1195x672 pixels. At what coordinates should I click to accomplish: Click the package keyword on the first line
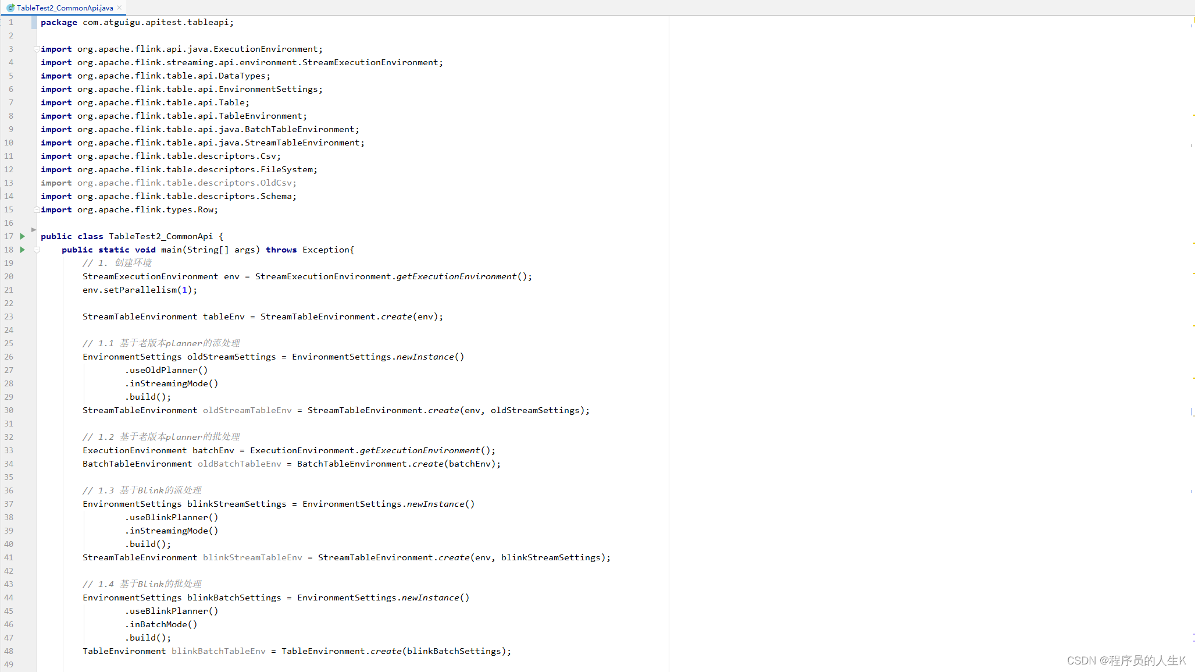coord(59,22)
